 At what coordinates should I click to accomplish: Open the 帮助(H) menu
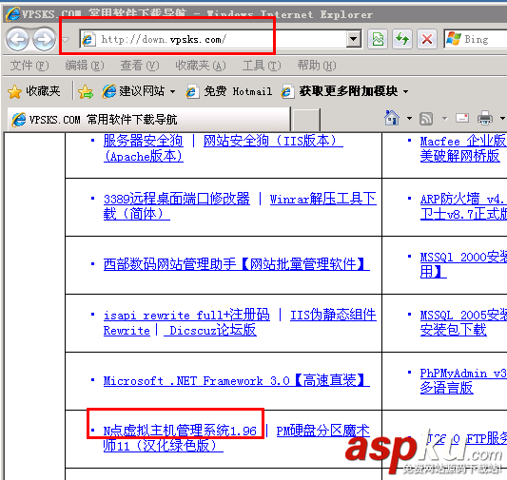pos(317,66)
